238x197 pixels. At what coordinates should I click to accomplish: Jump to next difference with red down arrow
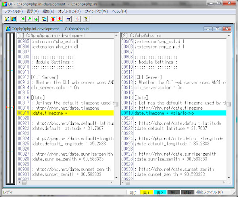pos(60,19)
